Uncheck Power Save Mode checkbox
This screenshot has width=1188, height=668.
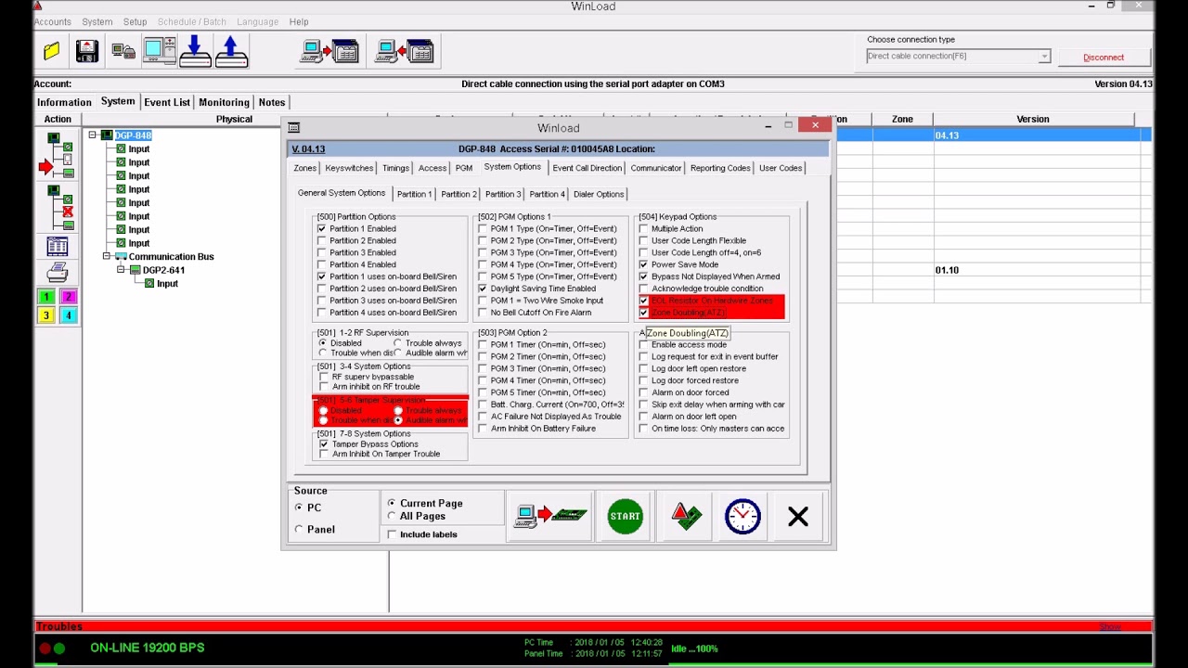pos(643,264)
